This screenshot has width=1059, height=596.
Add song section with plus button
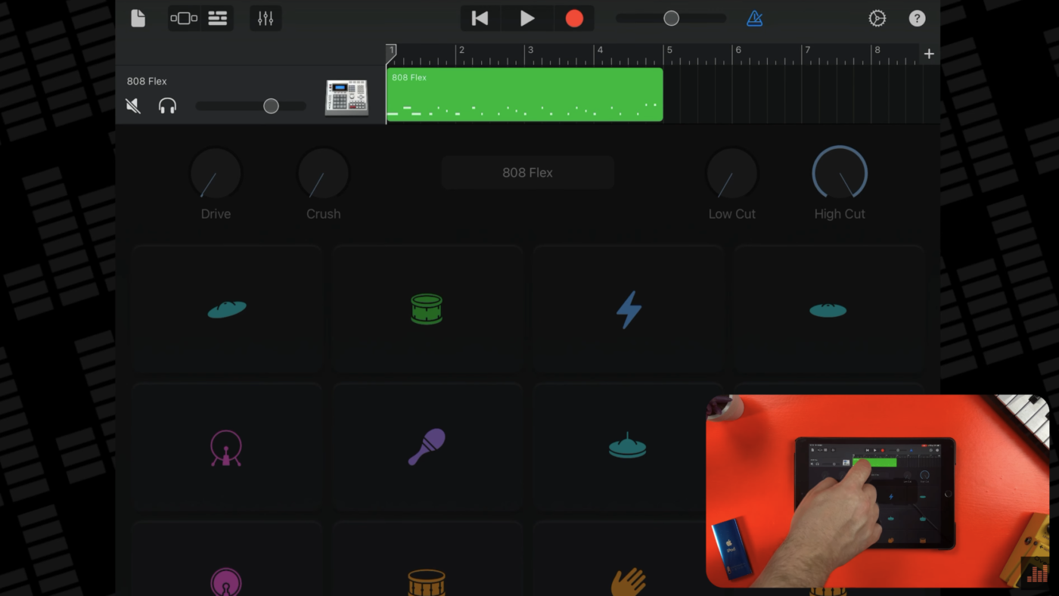coord(929,54)
